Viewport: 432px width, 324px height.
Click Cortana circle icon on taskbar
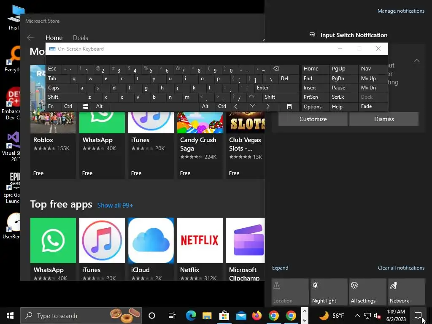pos(152,316)
